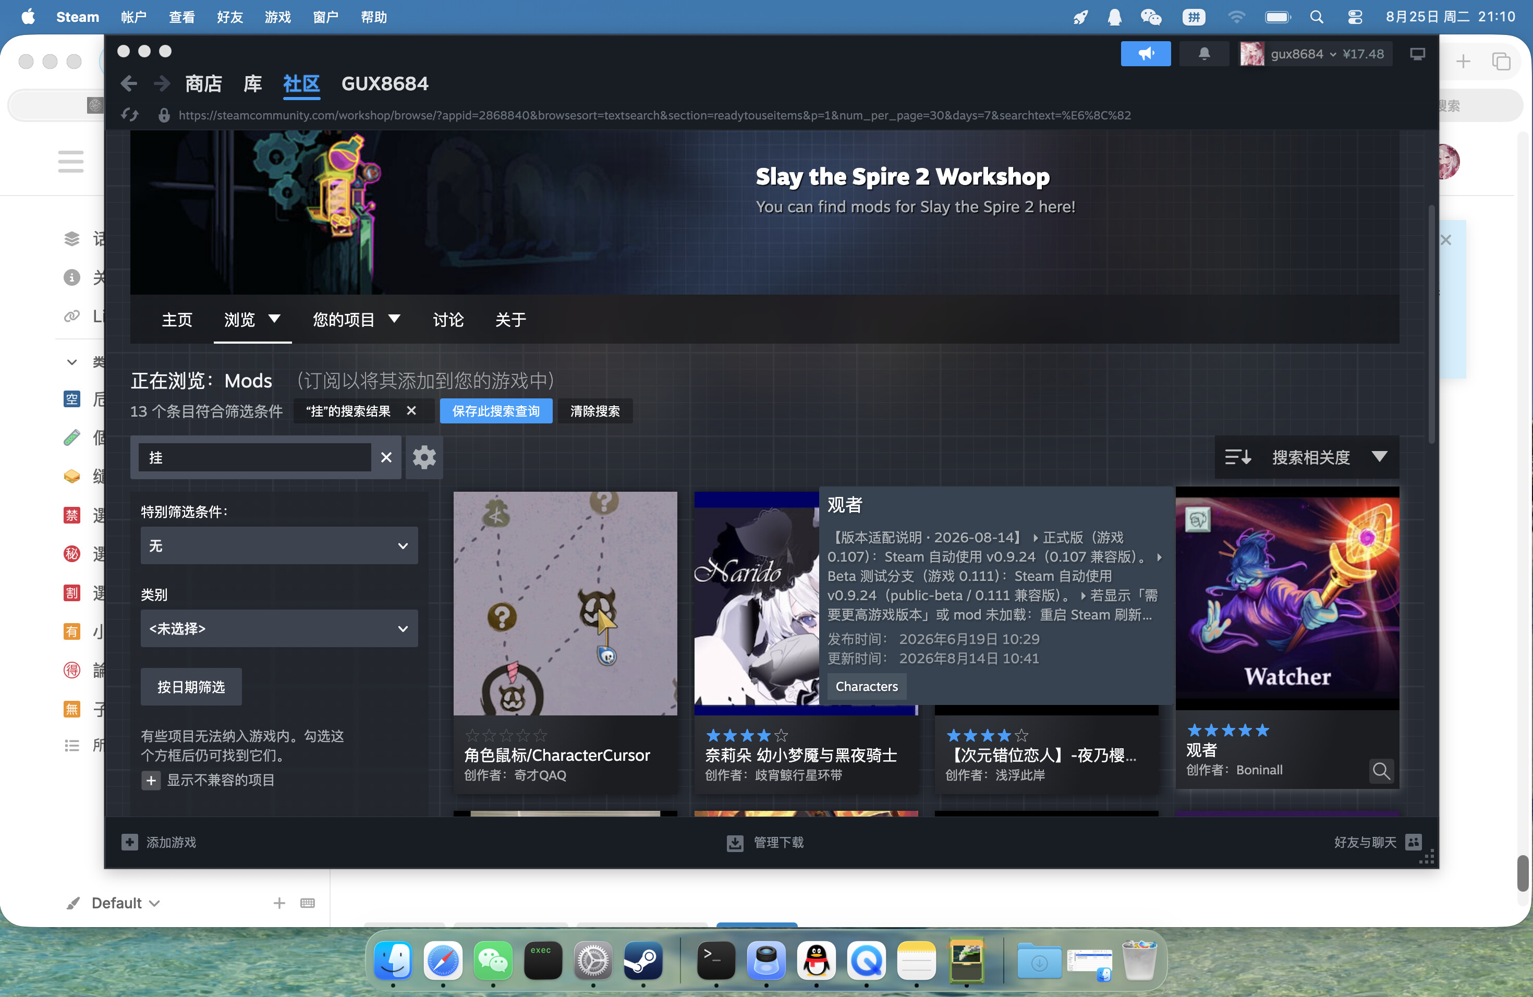Click Characters tag in tooltip
Viewport: 1533px width, 997px height.
(x=866, y=687)
